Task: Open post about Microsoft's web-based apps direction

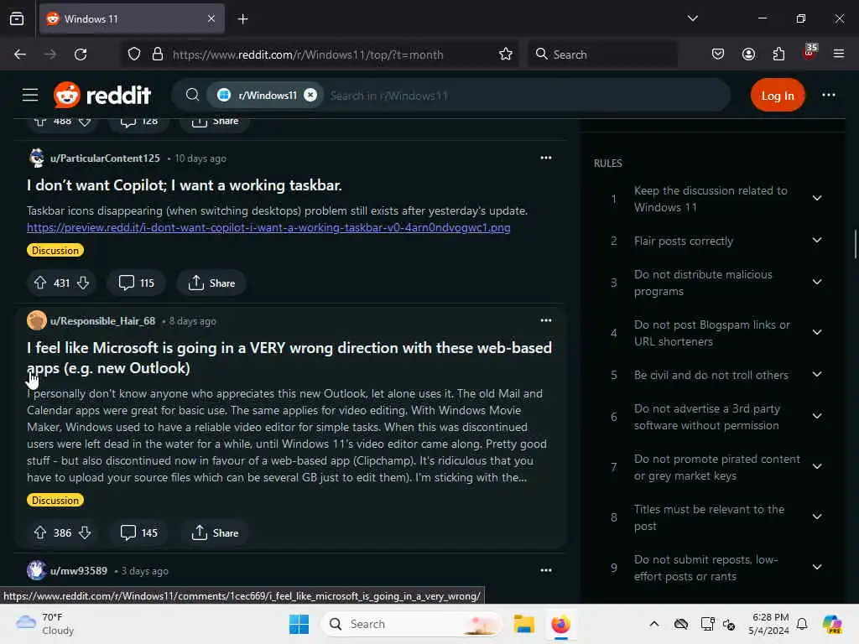Action: coord(289,357)
